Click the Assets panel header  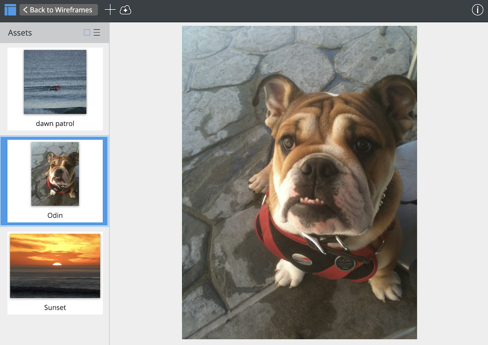click(x=20, y=32)
